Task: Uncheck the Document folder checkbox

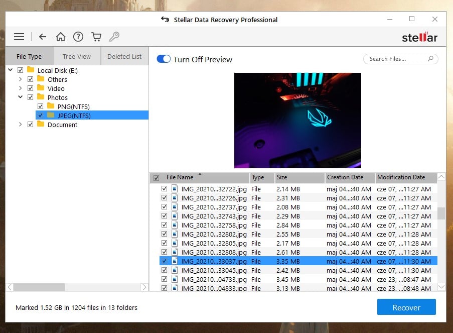Action: point(30,124)
